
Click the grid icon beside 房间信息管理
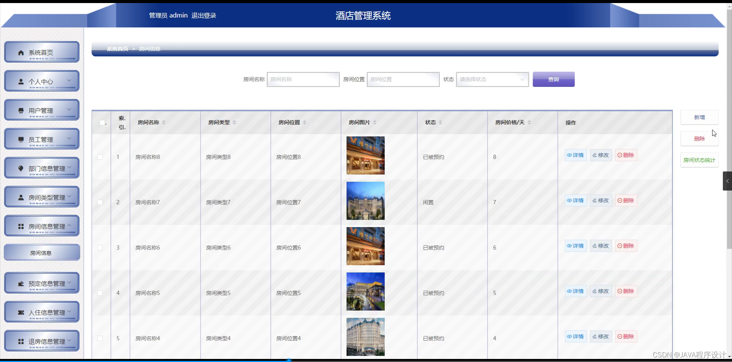point(21,226)
